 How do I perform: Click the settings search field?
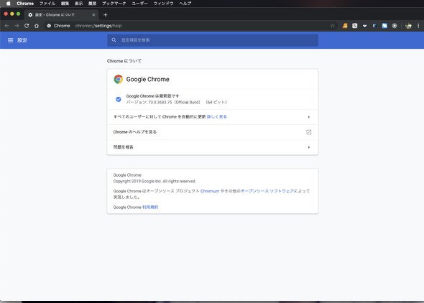(213, 40)
